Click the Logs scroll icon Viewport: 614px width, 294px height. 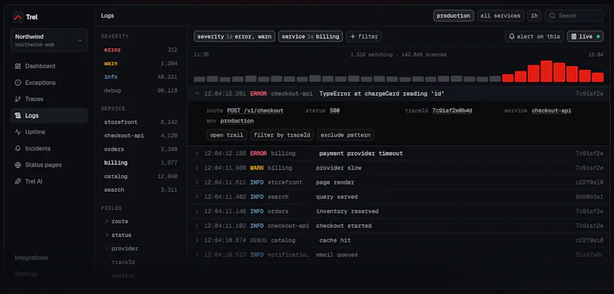(x=18, y=115)
